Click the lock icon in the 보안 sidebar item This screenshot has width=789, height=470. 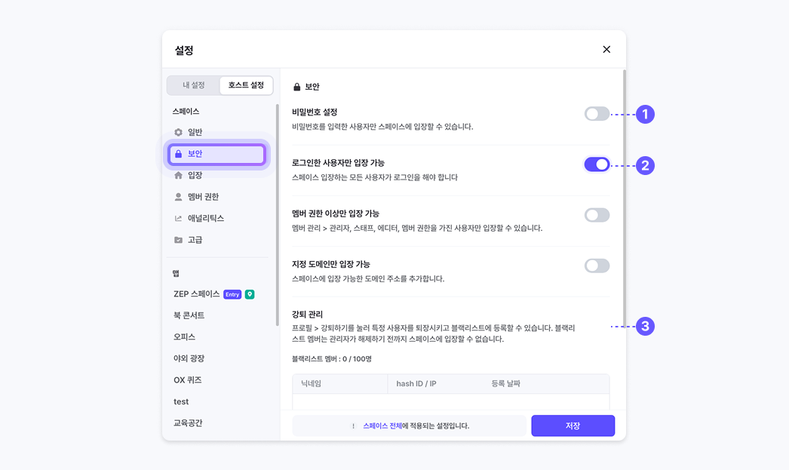[179, 154]
